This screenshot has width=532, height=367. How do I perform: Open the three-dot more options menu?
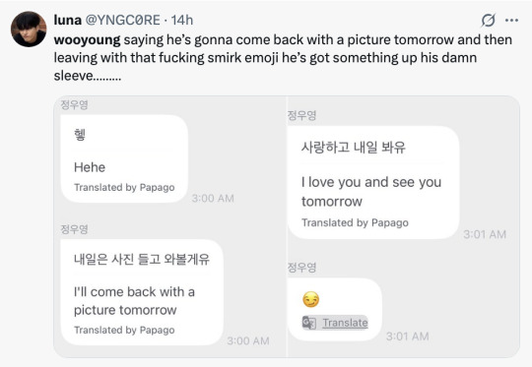pyautogui.click(x=511, y=21)
